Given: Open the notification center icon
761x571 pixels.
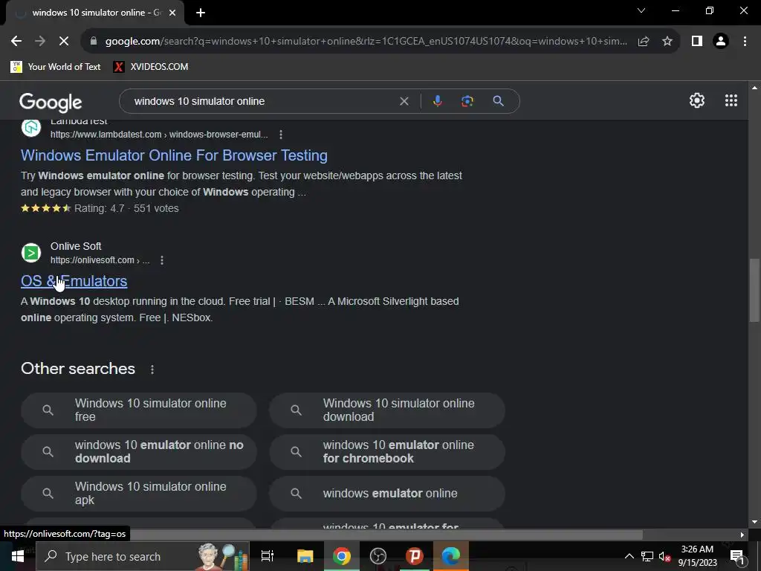Looking at the screenshot, I should (x=737, y=556).
